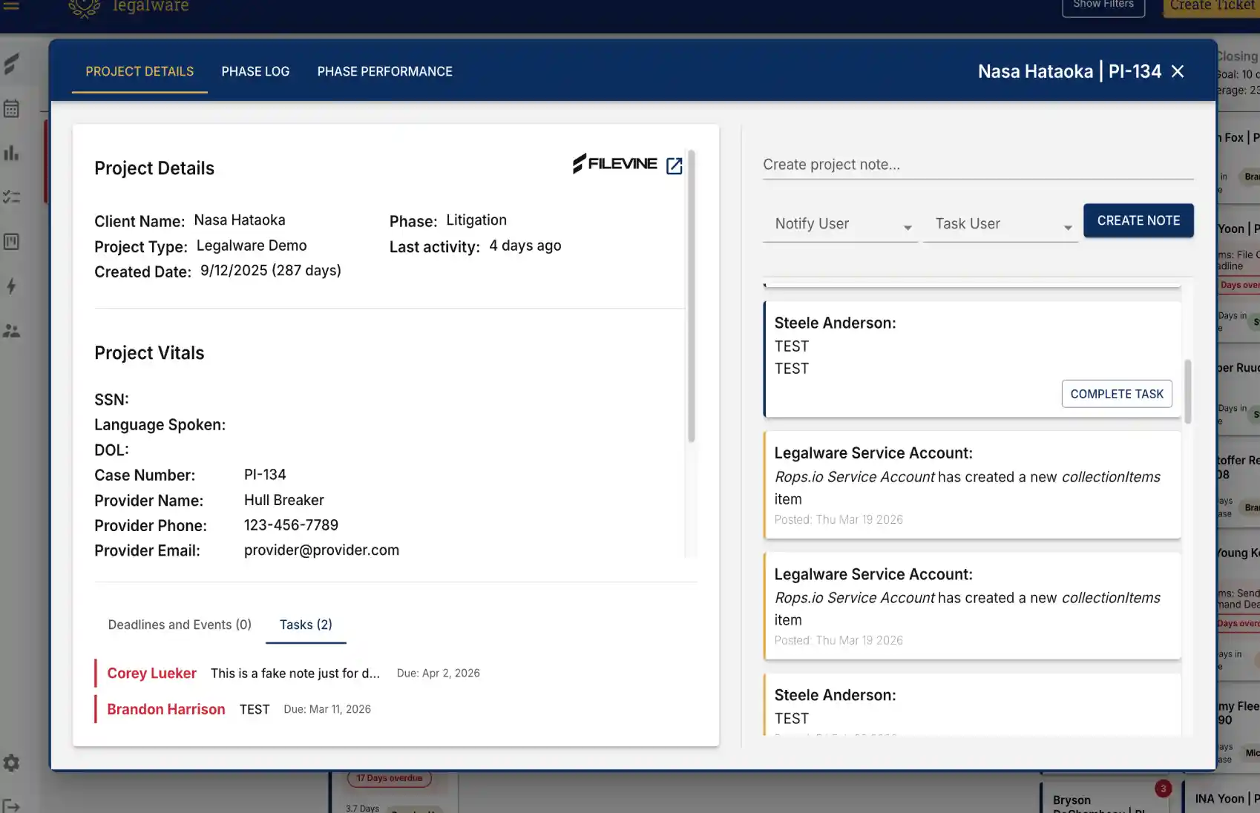Expand the Task User dropdown

click(x=1001, y=224)
